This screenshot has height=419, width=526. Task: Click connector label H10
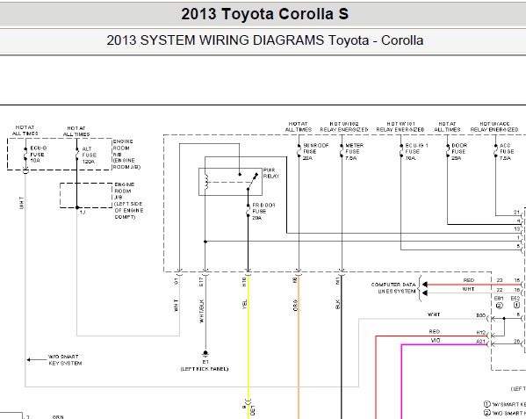(x=244, y=281)
